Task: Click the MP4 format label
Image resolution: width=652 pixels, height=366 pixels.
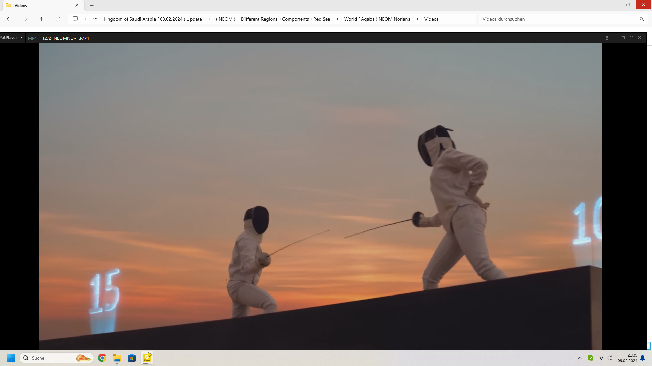Action: [x=32, y=38]
